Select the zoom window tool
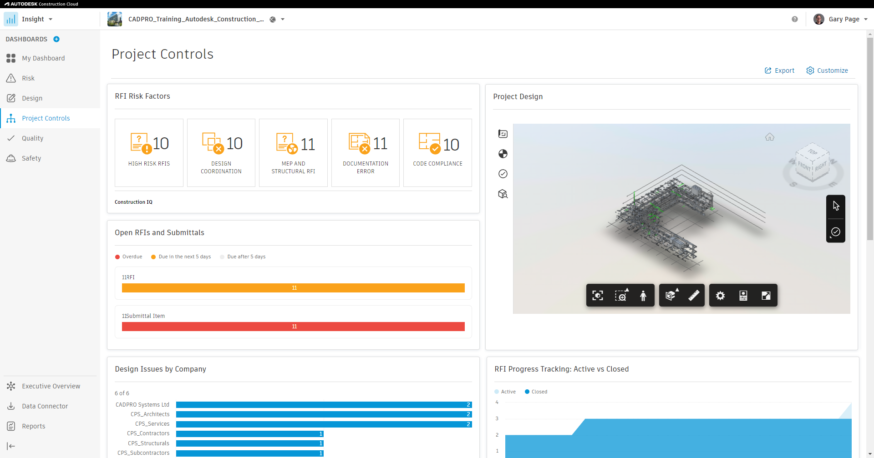Viewport: 874px width, 458px height. tap(621, 296)
